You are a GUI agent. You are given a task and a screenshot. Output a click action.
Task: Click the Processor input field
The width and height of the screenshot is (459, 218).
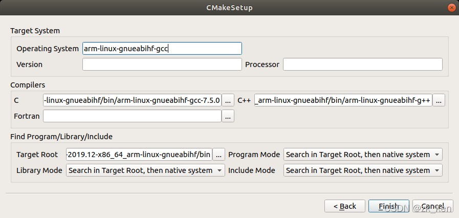[x=362, y=64]
